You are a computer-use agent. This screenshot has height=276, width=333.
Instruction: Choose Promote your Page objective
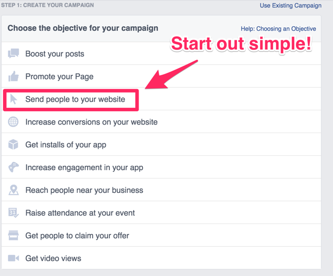click(59, 77)
